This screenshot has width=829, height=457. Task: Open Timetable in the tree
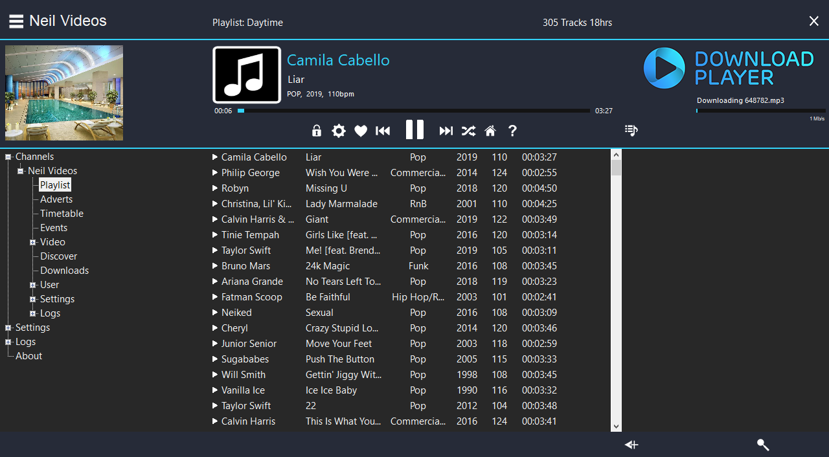(x=62, y=214)
